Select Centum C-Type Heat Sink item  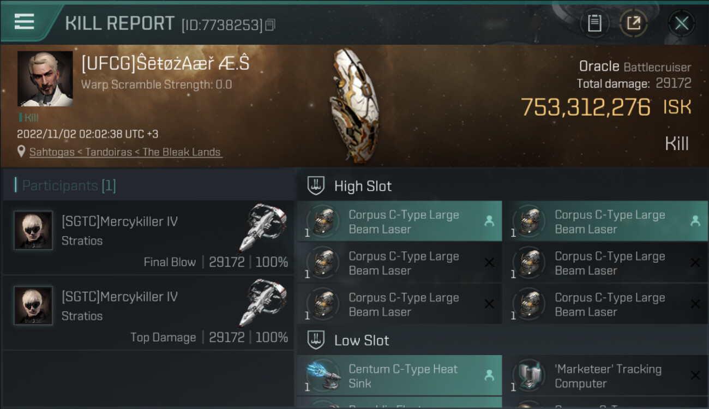click(x=399, y=376)
